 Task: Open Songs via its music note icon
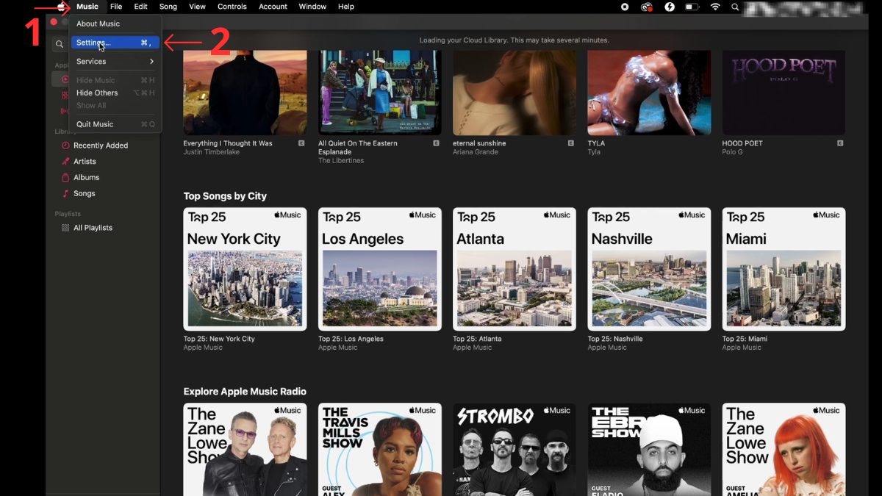click(65, 194)
